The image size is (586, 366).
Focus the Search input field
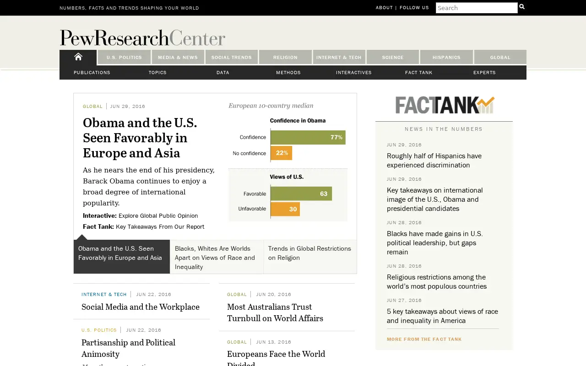477,8
